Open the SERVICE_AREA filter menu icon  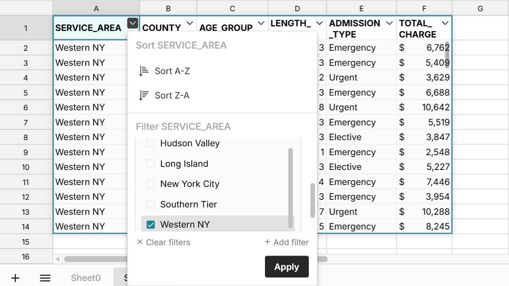point(132,23)
